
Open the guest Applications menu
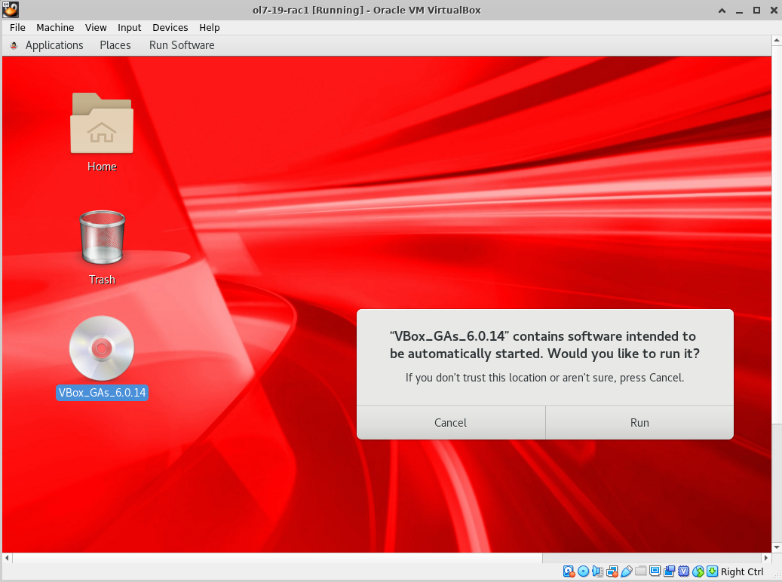(x=54, y=45)
